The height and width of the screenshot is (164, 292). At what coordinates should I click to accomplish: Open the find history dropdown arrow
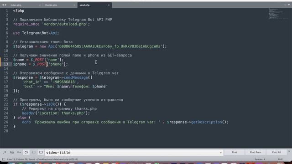(x=221, y=153)
